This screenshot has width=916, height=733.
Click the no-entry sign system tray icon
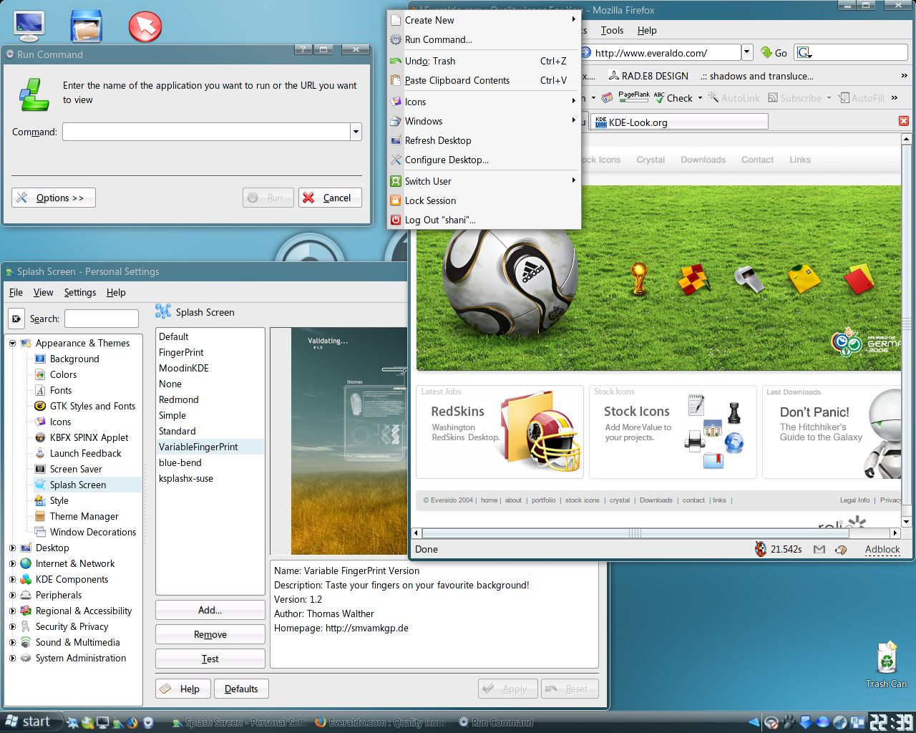point(771,722)
